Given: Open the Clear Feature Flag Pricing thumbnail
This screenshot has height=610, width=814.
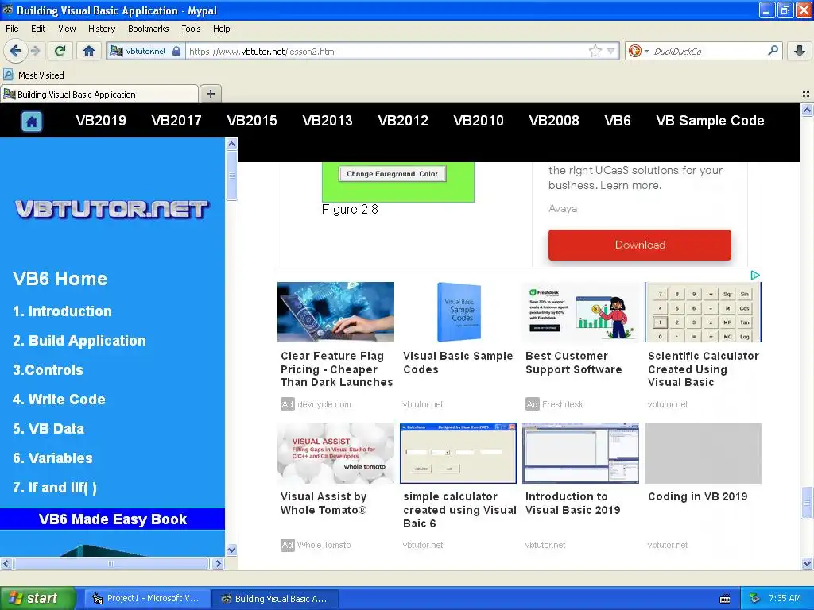Looking at the screenshot, I should click(x=336, y=311).
